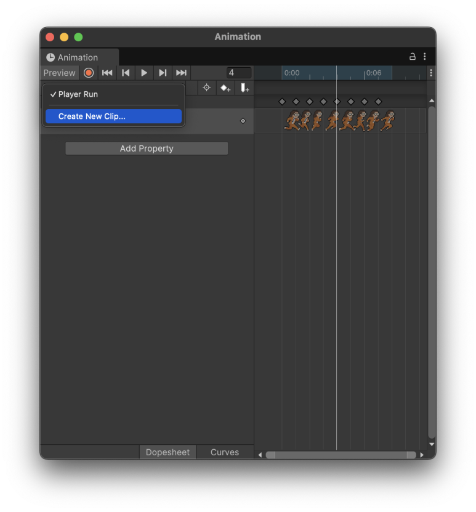Open the timeline options kebab menu

click(431, 73)
